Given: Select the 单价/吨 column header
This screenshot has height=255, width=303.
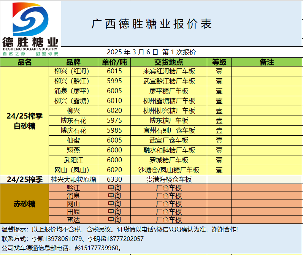Looking at the screenshot, I should pyautogui.click(x=114, y=62).
